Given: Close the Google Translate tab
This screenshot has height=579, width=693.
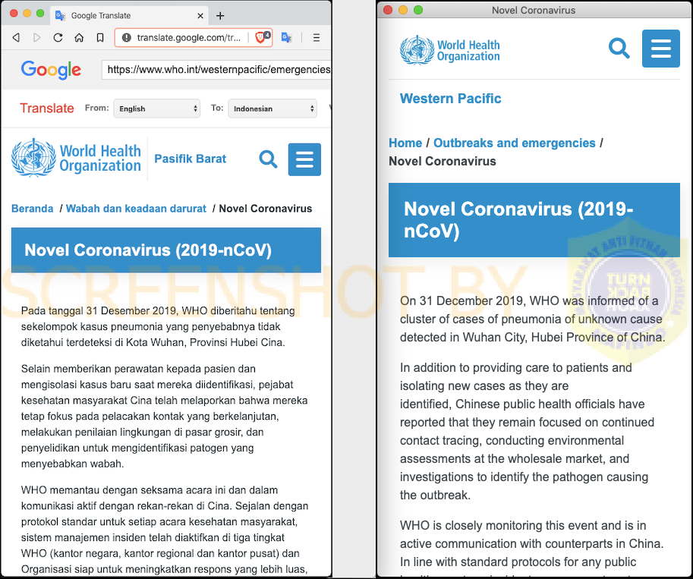Looking at the screenshot, I should [x=200, y=16].
